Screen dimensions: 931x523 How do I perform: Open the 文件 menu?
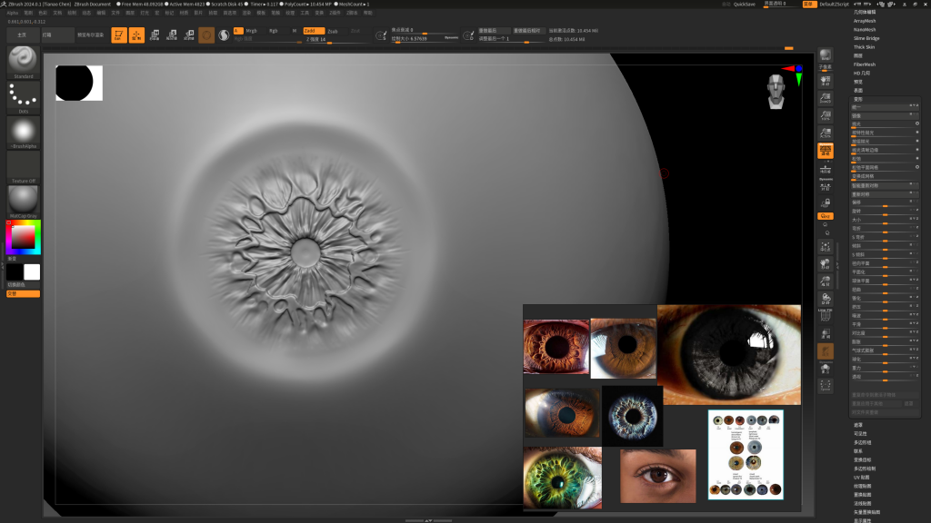pyautogui.click(x=115, y=13)
